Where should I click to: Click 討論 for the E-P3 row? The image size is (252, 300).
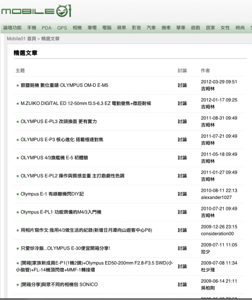(x=182, y=140)
